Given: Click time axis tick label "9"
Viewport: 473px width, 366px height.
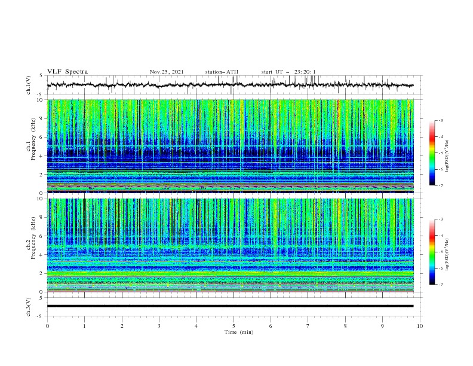Looking at the screenshot, I should 382,326.
